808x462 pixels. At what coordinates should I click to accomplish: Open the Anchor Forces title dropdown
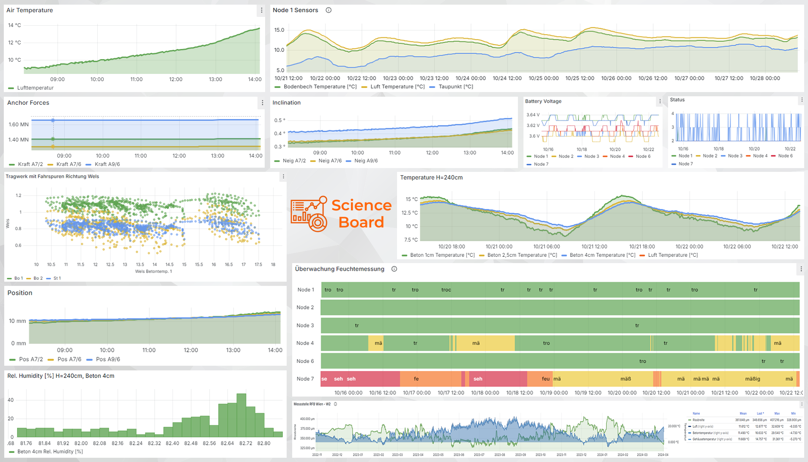coord(28,103)
